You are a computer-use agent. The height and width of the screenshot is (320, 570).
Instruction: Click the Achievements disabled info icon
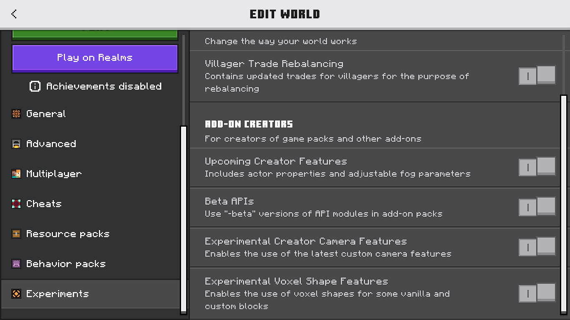(35, 86)
